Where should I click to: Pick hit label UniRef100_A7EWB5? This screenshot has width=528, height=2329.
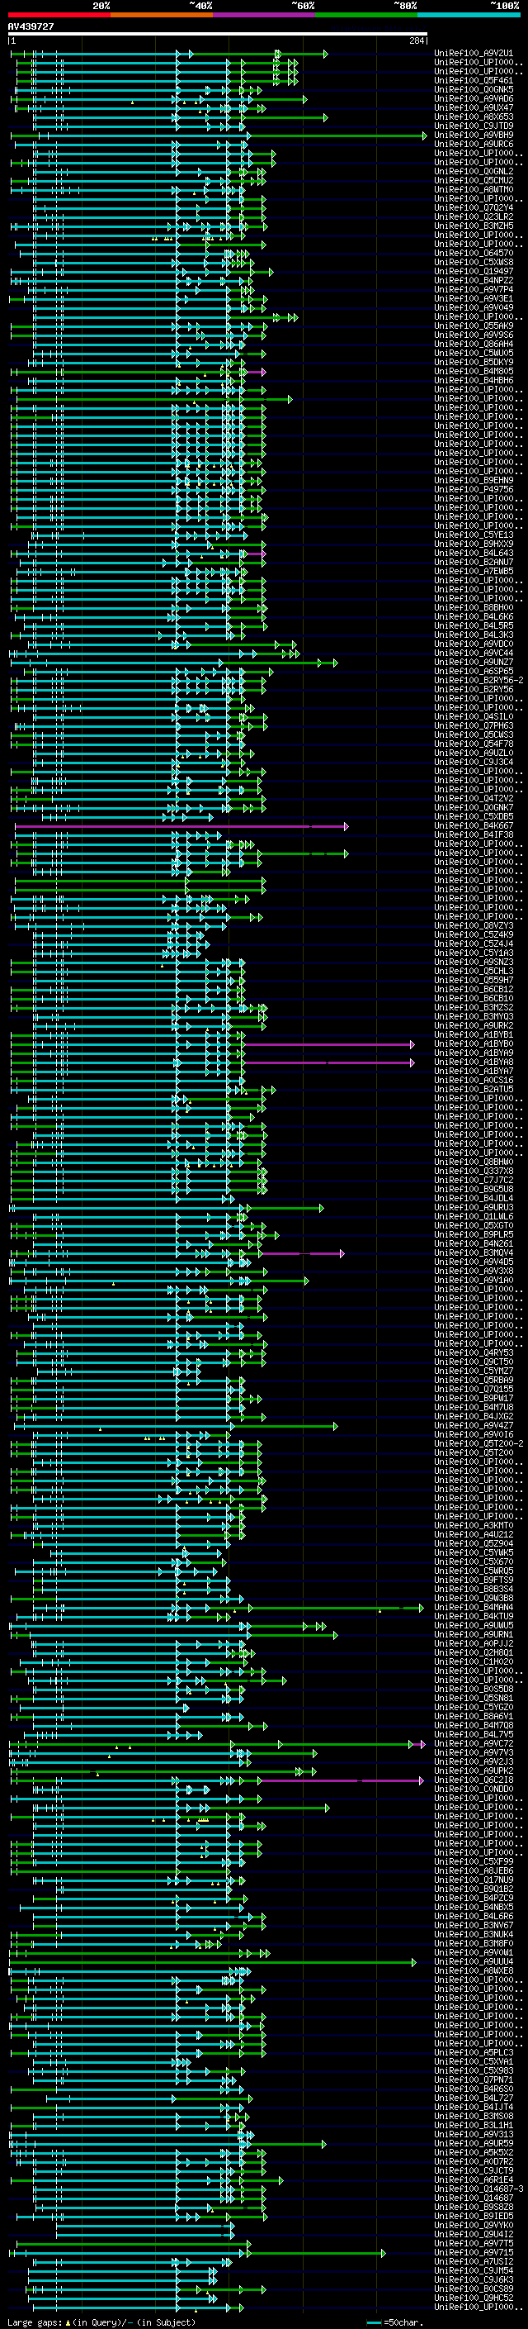[473, 571]
